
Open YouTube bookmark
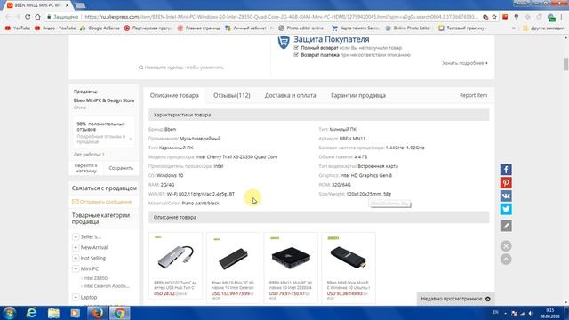(18, 28)
